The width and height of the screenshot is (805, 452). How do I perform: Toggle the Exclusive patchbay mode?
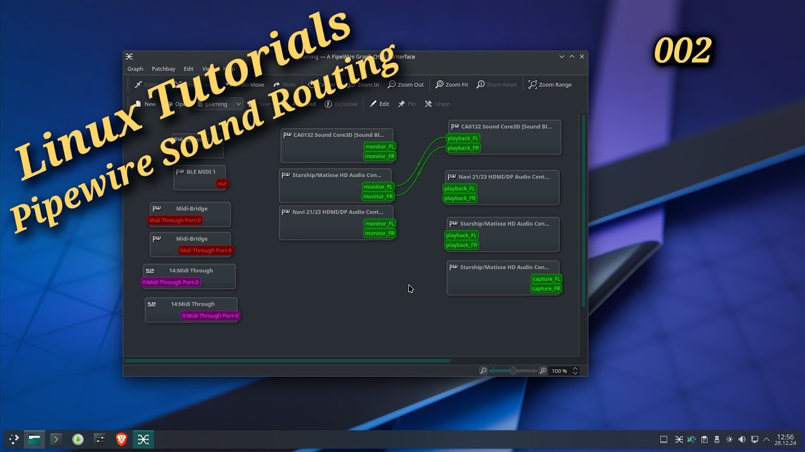(x=341, y=104)
